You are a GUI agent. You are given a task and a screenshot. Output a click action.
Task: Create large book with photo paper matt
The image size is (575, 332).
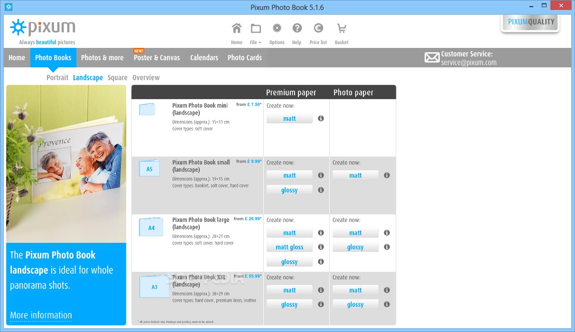[355, 233]
